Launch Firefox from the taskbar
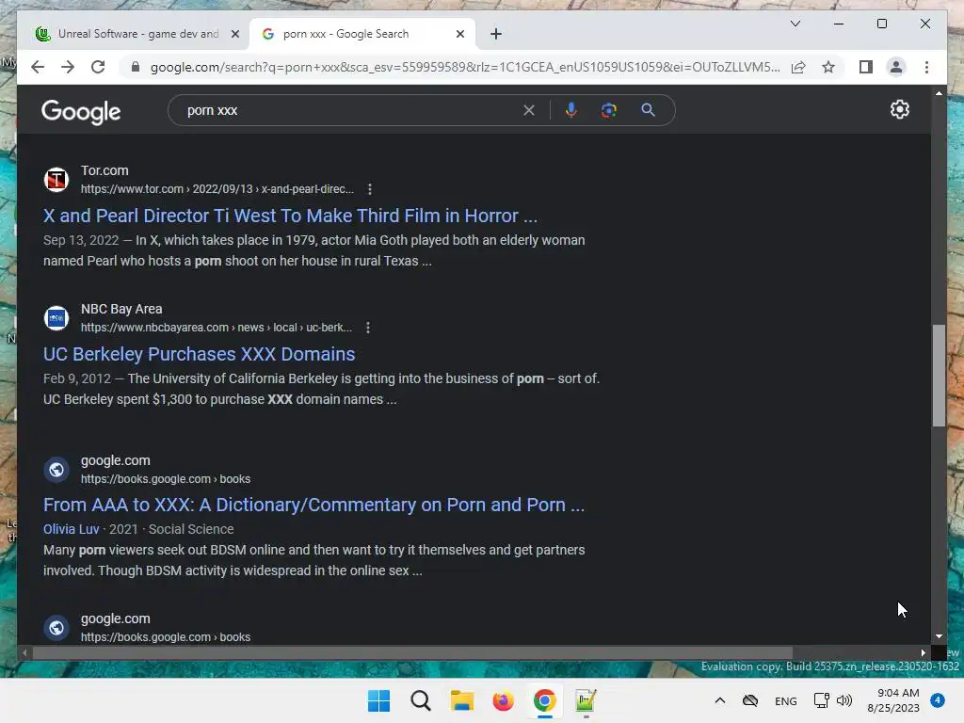This screenshot has width=964, height=723. [503, 700]
